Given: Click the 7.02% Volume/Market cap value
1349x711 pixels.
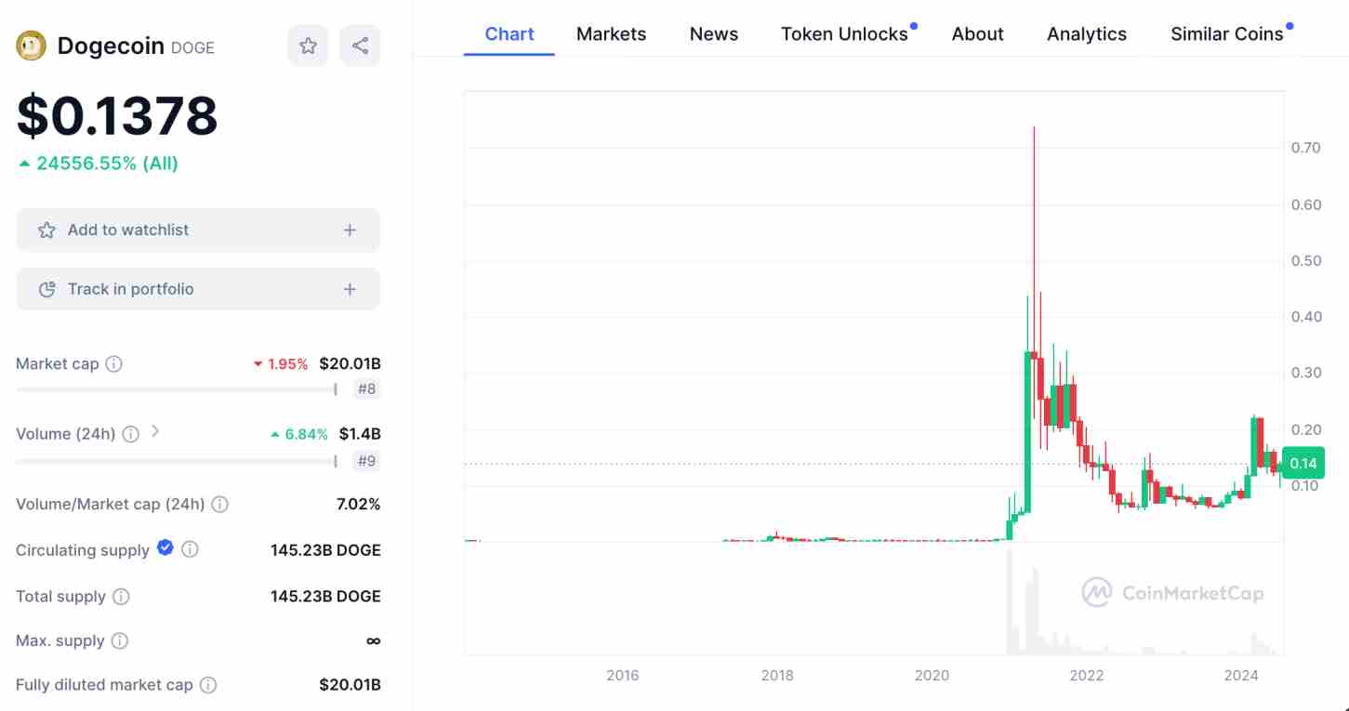Looking at the screenshot, I should [x=358, y=504].
